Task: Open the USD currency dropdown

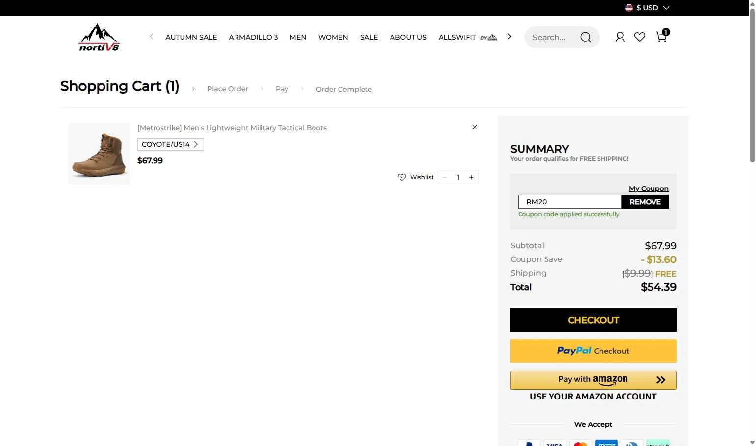Action: tap(647, 8)
